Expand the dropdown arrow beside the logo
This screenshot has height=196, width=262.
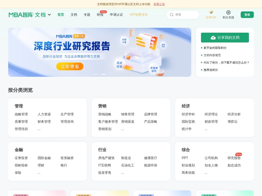tap(49, 15)
